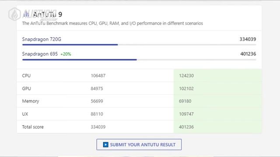Image resolution: width=280 pixels, height=157 pixels.
Task: Click the AnTuTu Benchmark description text
Action: [112, 23]
